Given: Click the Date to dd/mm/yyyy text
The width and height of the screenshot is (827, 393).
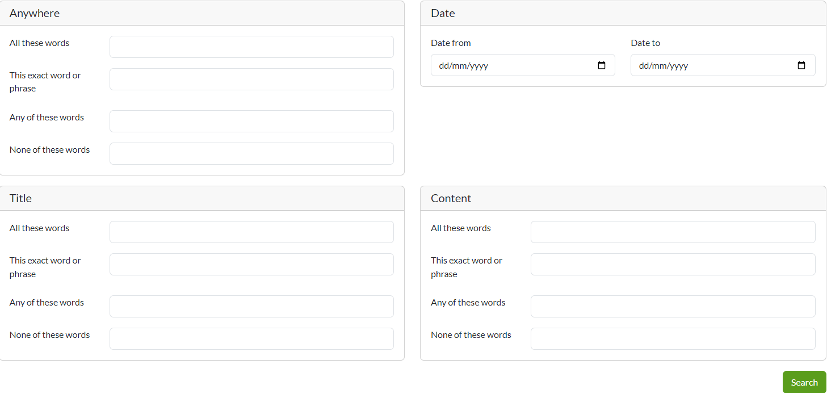Looking at the screenshot, I should pos(664,66).
